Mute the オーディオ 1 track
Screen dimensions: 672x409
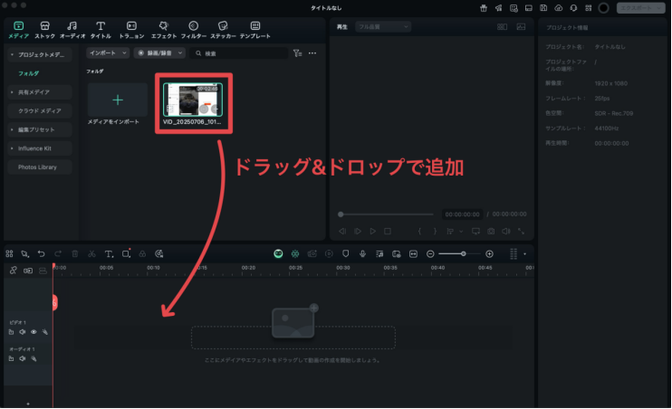(23, 358)
